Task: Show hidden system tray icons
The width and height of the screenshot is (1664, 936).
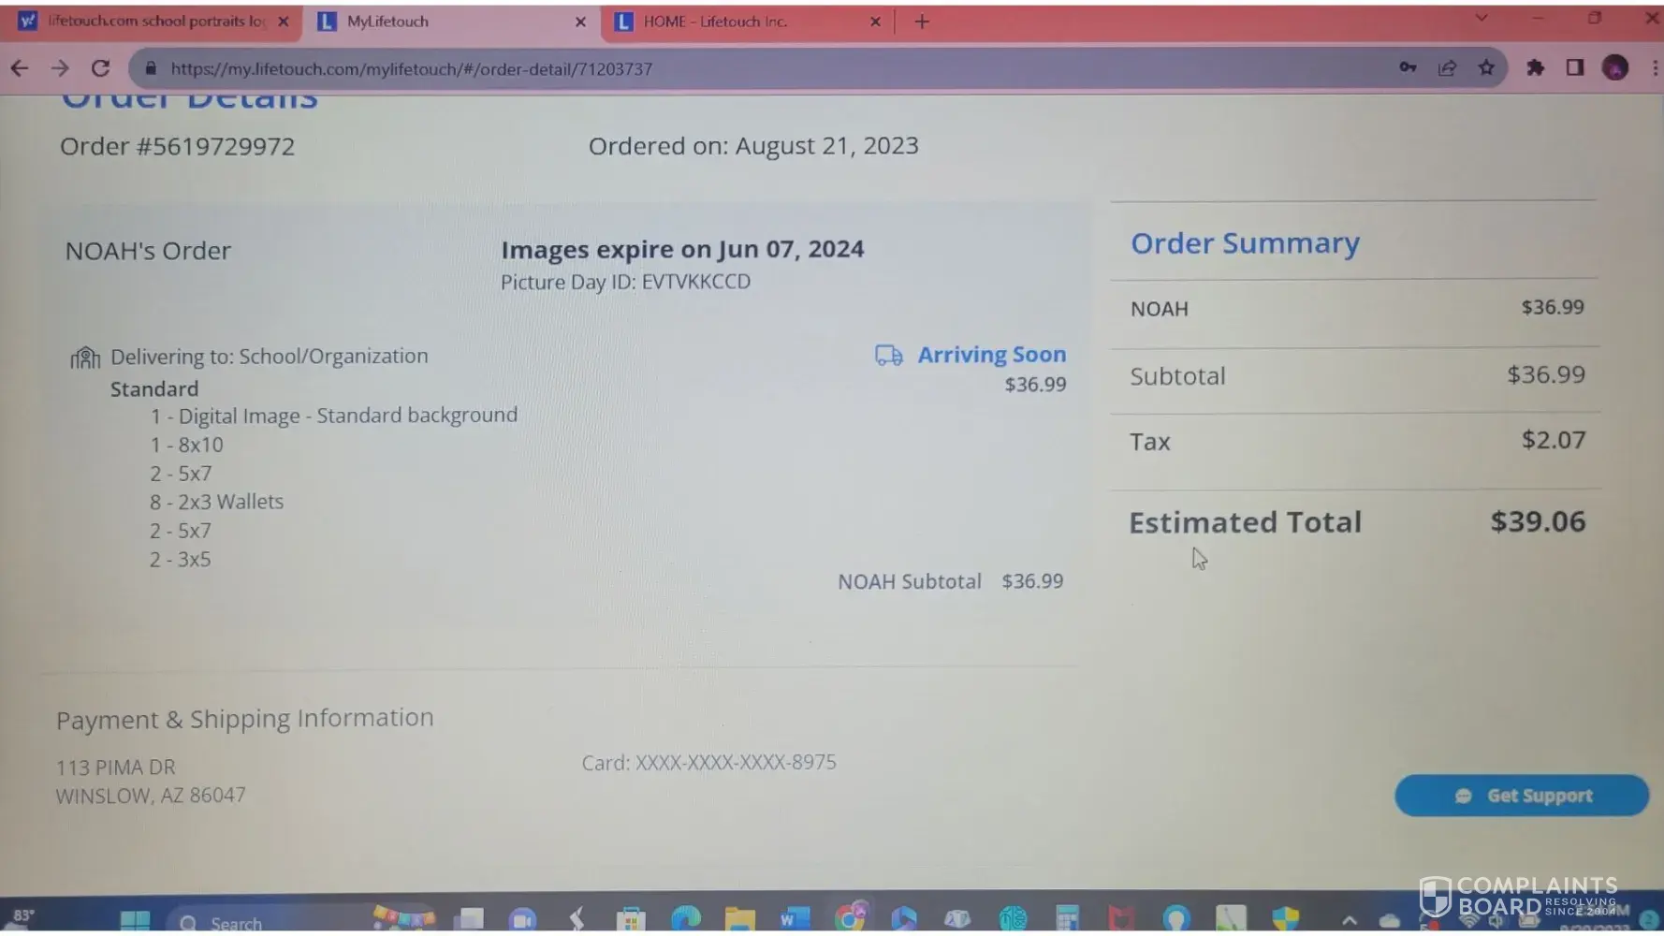Action: (x=1350, y=920)
